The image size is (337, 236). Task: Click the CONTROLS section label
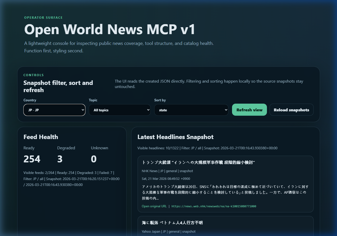click(34, 75)
